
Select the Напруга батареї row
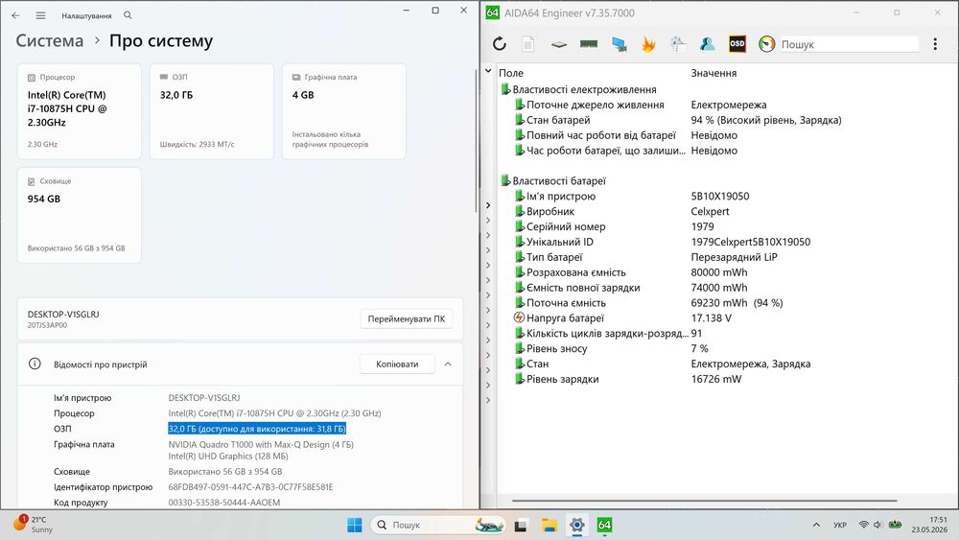point(622,318)
